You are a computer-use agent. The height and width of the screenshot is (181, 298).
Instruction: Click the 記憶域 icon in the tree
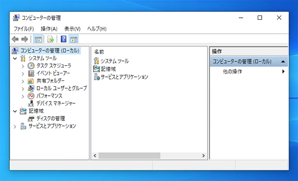pyautogui.click(x=23, y=111)
